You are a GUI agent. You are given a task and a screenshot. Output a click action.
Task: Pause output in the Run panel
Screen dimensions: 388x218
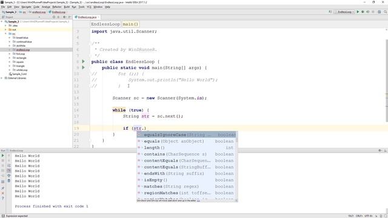tap(3, 165)
